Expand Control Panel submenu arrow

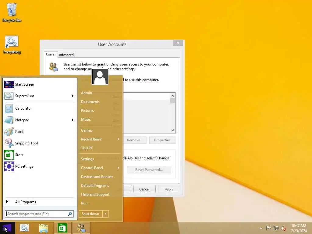tap(119, 168)
